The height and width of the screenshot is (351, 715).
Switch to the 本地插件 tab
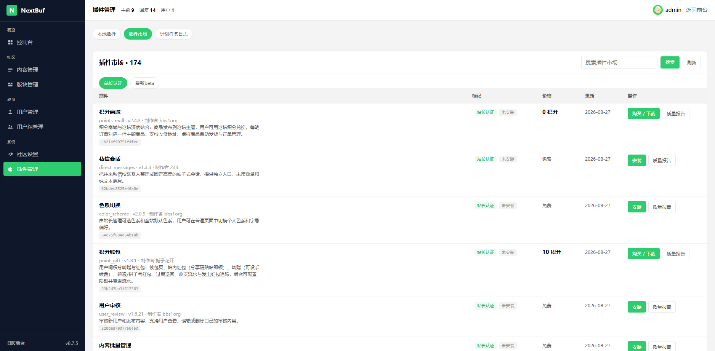tap(107, 34)
